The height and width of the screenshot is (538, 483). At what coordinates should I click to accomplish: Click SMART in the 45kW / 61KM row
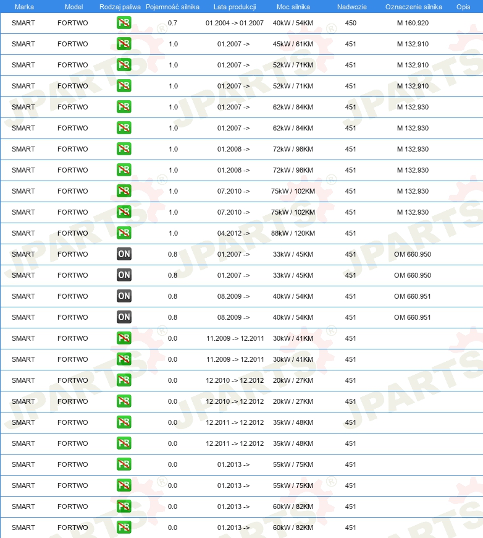point(23,44)
